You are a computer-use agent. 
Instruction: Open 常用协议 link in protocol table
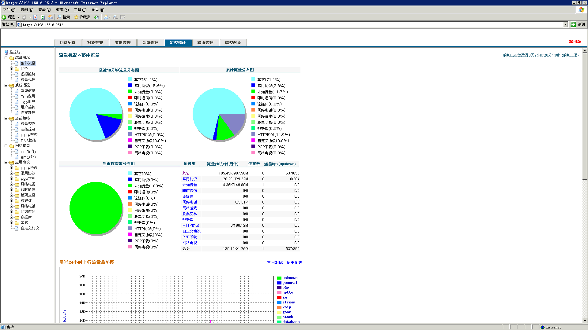coord(190,179)
